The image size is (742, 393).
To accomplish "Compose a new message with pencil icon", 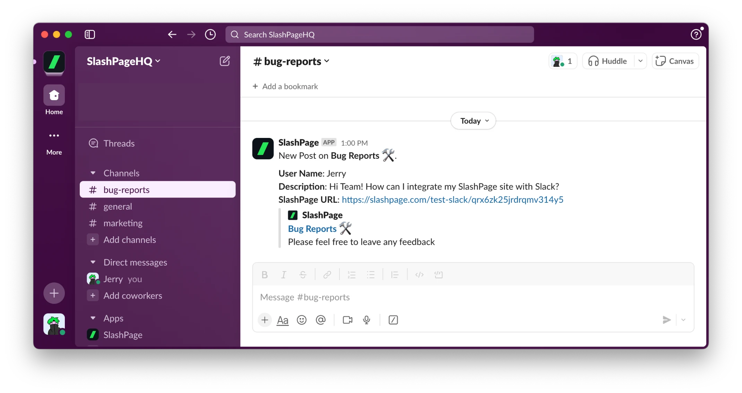I will (x=225, y=61).
